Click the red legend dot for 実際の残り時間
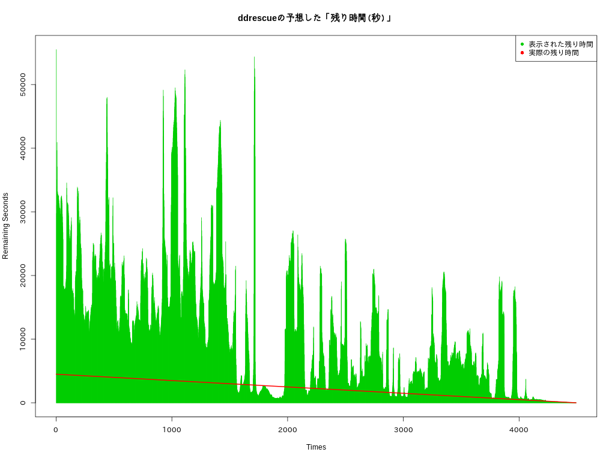The width and height of the screenshot is (615, 461). tap(522, 53)
